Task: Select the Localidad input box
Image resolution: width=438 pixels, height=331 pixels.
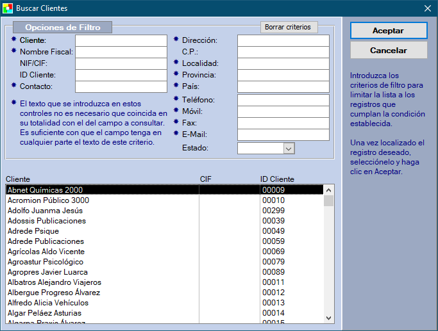Action: 283,63
